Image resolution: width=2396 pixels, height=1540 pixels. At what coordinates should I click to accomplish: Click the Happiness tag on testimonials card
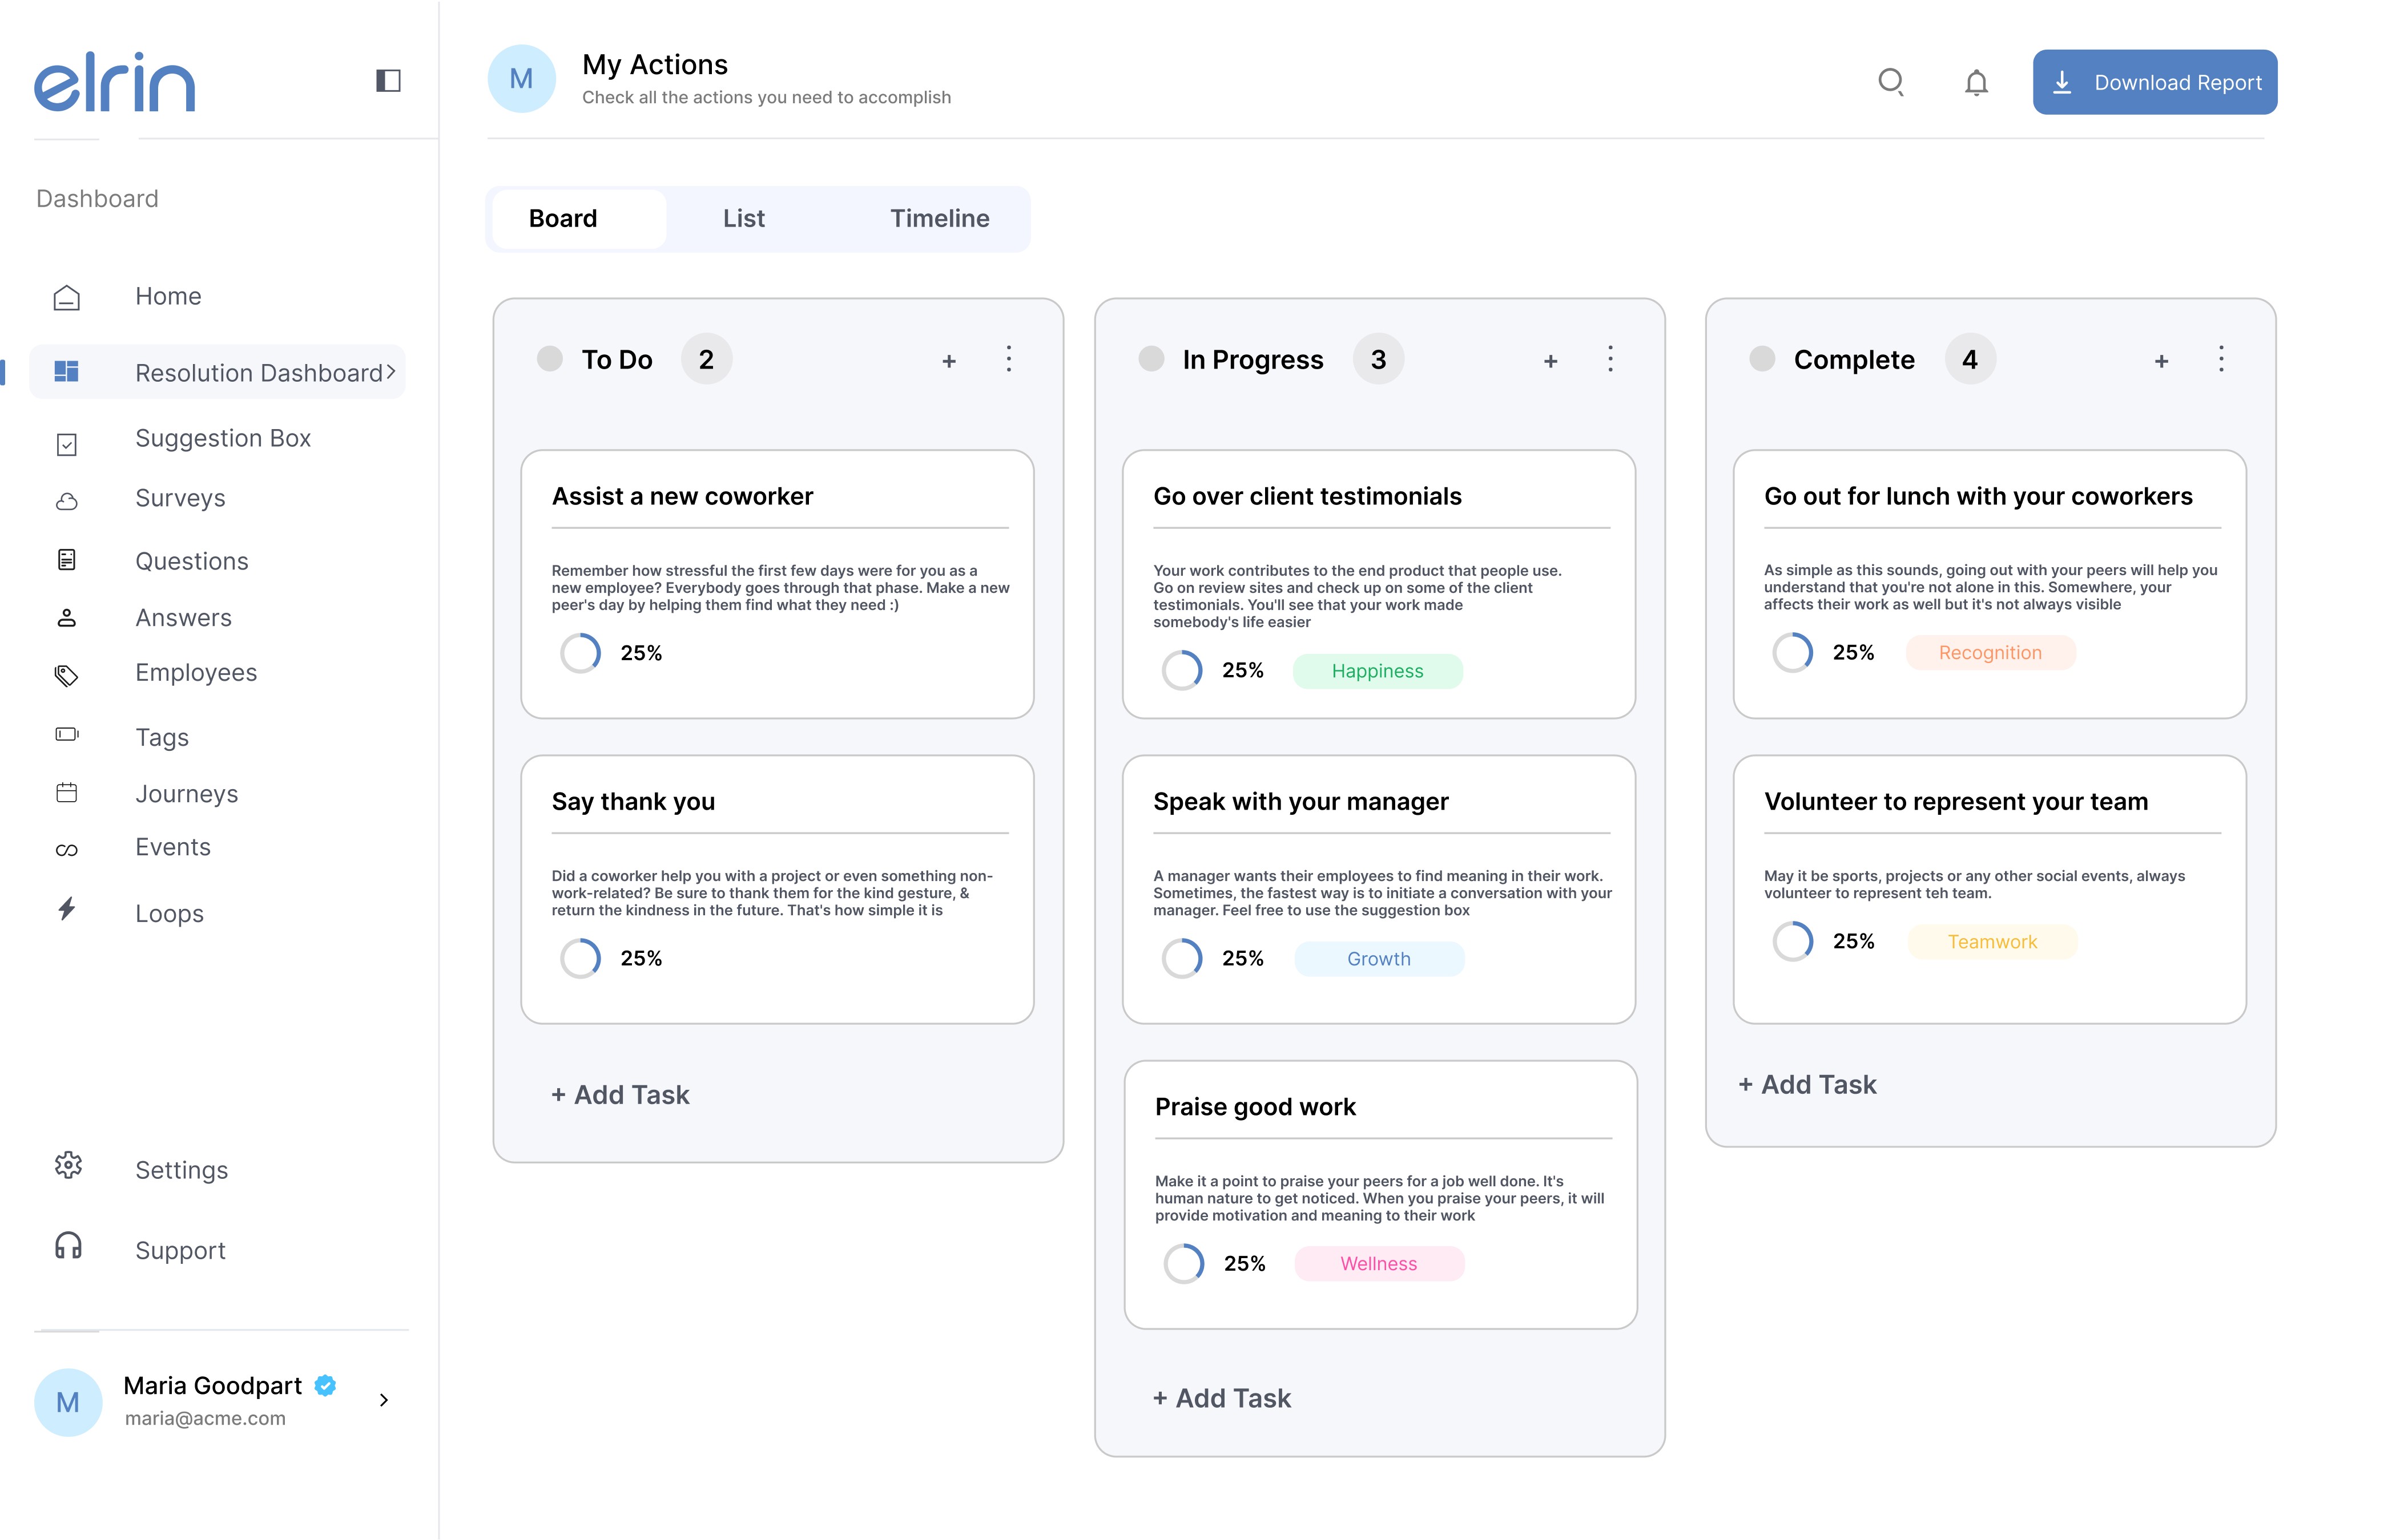click(x=1376, y=671)
